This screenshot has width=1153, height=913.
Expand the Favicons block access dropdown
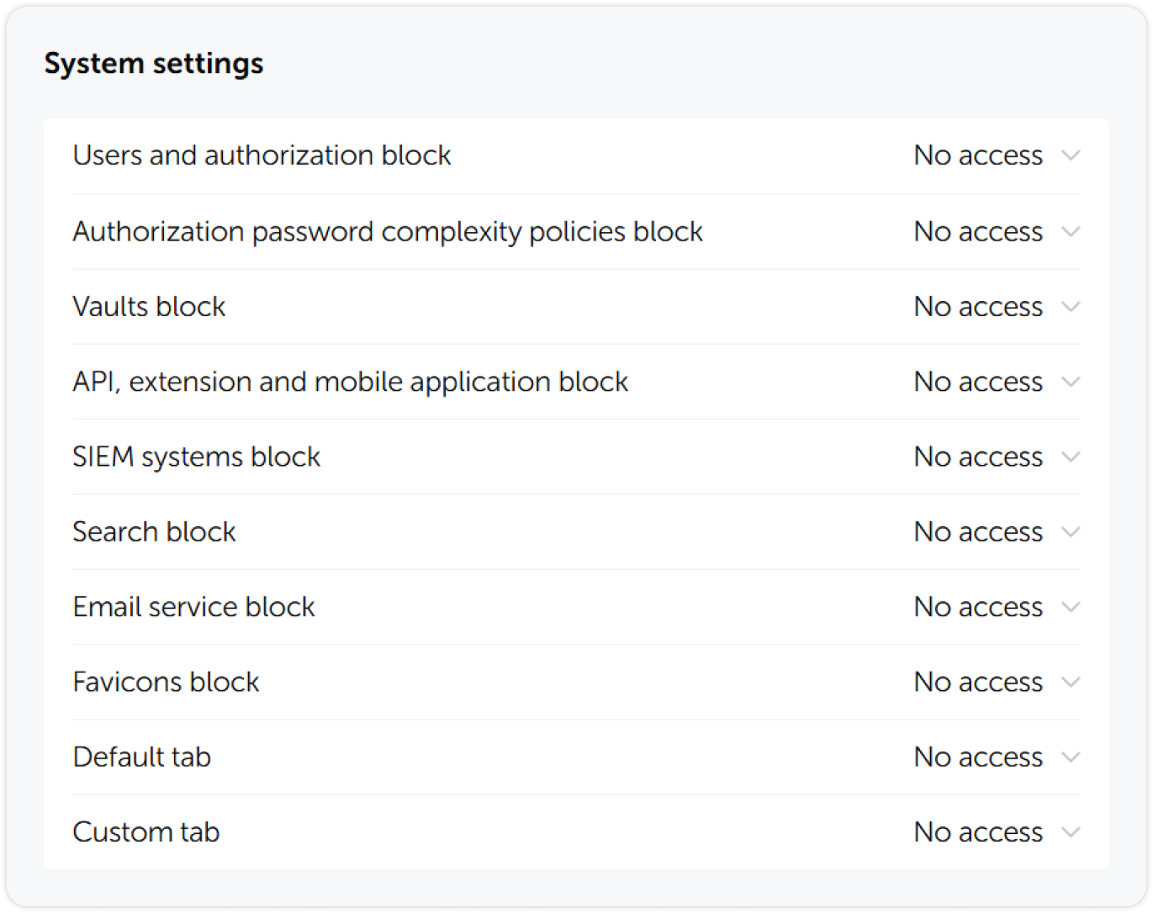point(1071,682)
